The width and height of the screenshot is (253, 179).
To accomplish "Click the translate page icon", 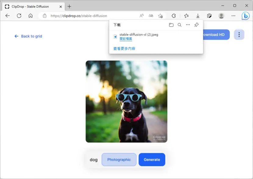I will 151,16.
